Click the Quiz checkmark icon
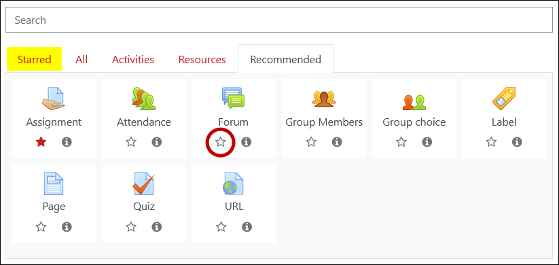Image resolution: width=559 pixels, height=265 pixels. [x=144, y=183]
